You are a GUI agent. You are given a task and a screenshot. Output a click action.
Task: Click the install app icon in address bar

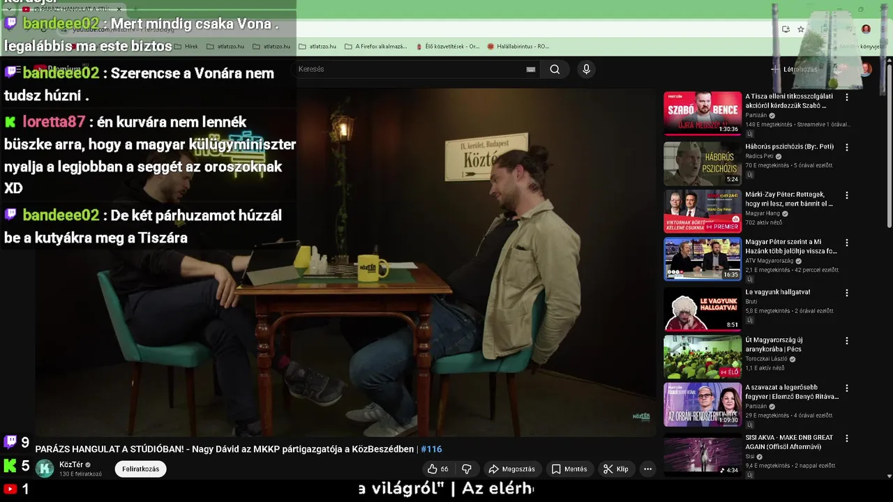pos(786,29)
